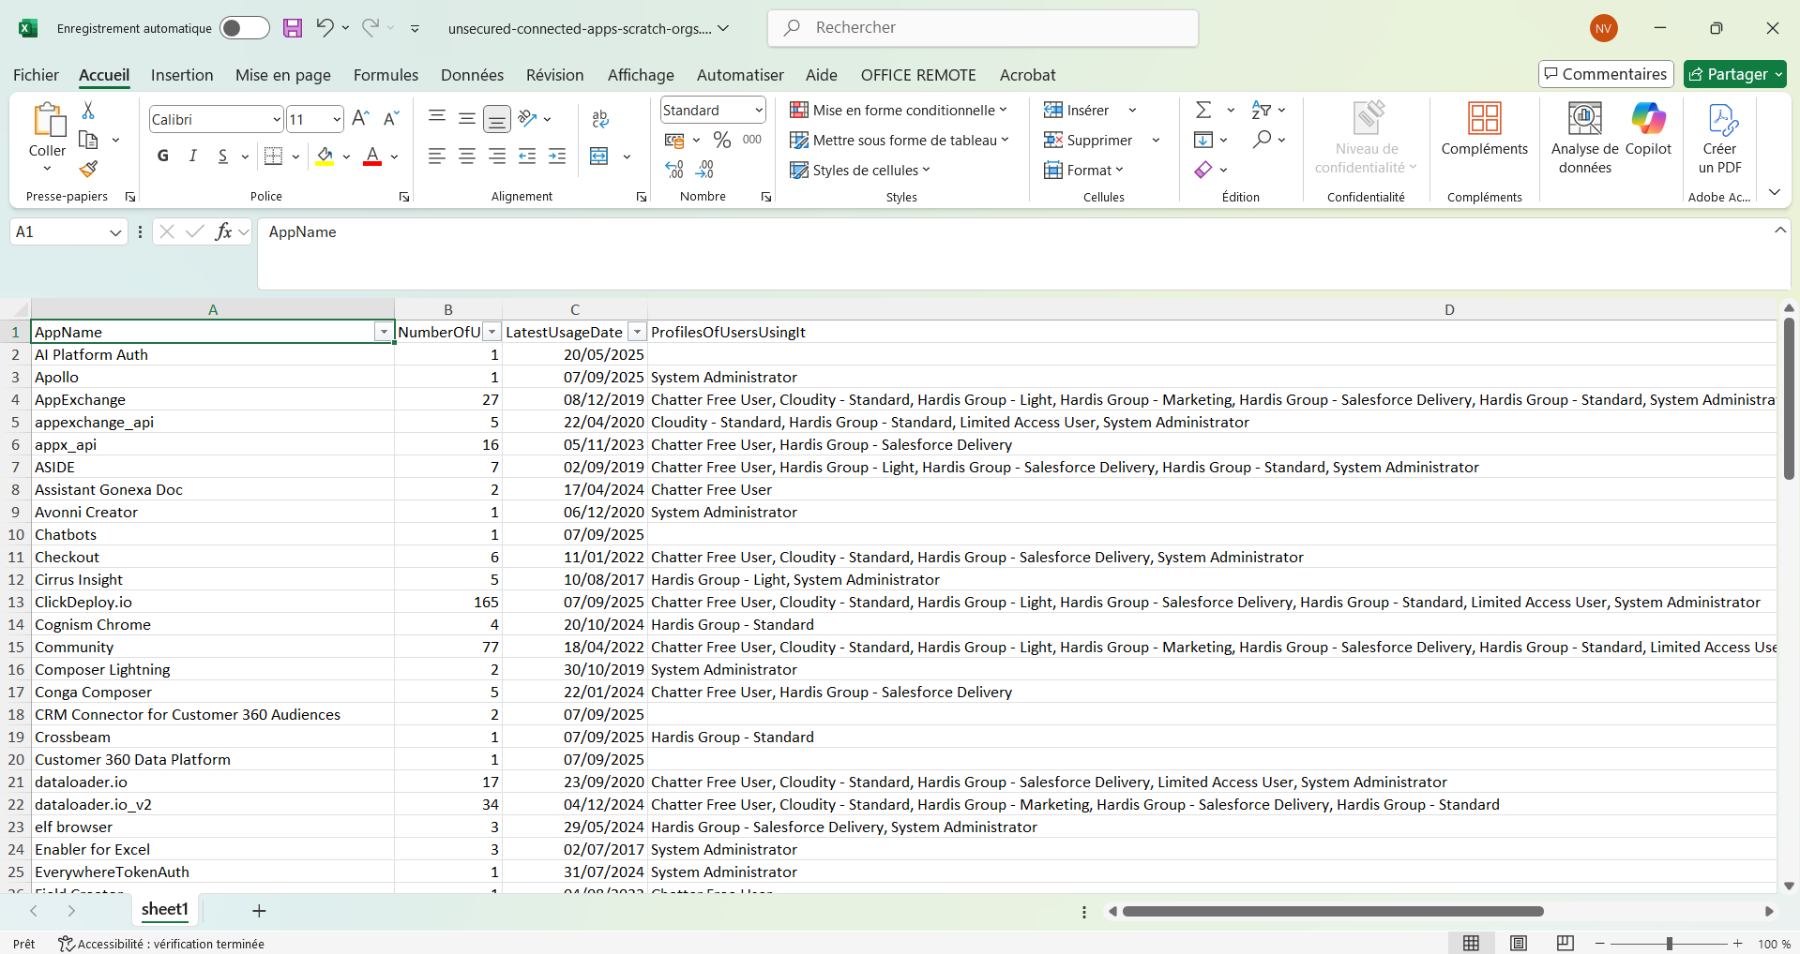Image resolution: width=1800 pixels, height=954 pixels.
Task: Toggle Enregistrement automatique switch
Action: [x=245, y=28]
